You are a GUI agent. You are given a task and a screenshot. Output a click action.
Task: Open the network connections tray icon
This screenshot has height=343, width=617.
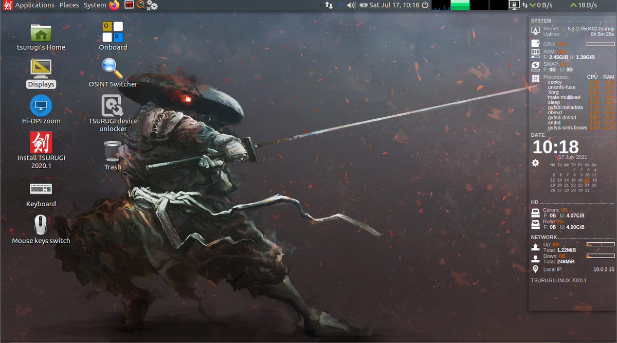pos(329,5)
